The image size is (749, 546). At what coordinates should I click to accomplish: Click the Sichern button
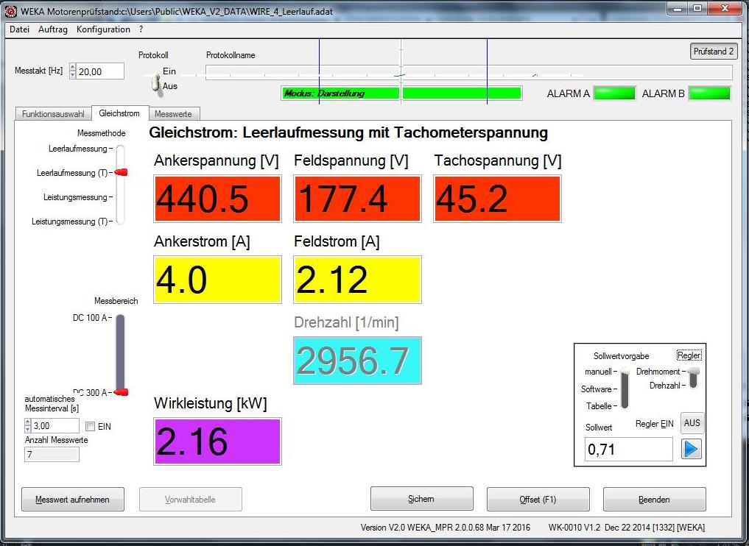tap(421, 500)
